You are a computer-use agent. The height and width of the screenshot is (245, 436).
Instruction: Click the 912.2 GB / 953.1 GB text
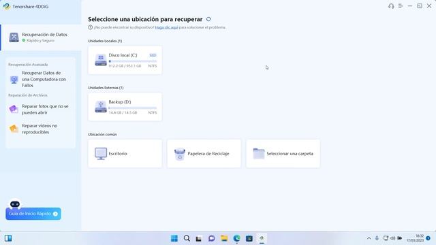(125, 66)
